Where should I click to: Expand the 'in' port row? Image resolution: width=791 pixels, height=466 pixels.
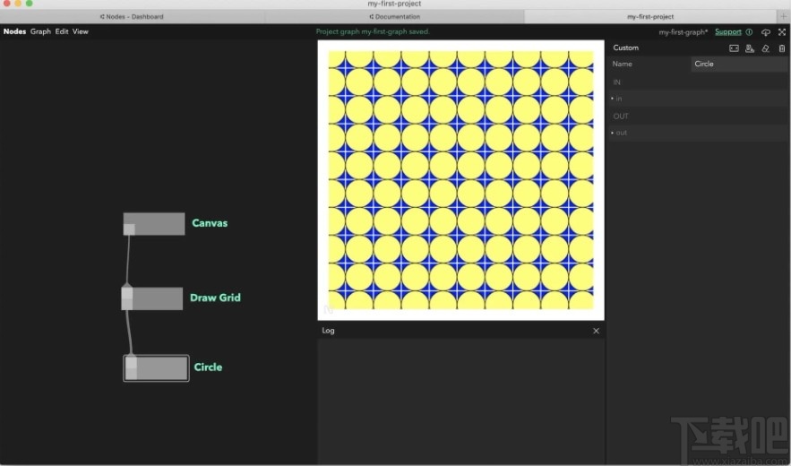pyautogui.click(x=698, y=99)
